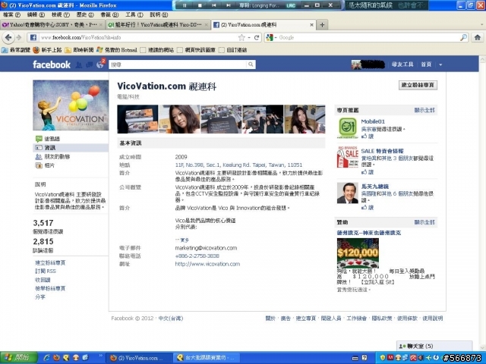Open the SALE 特賣會情報 page link

click(382, 151)
